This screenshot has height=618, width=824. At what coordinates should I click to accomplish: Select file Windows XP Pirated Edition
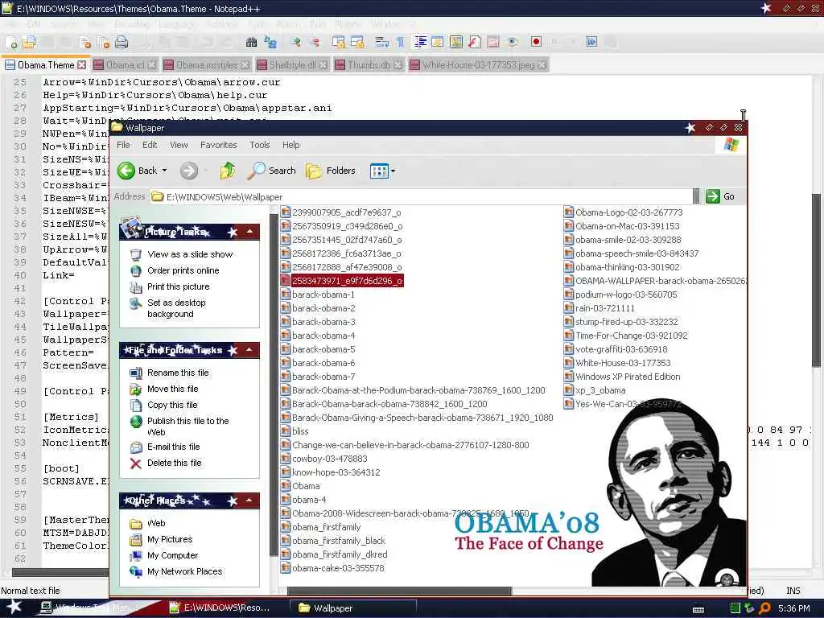pyautogui.click(x=628, y=377)
